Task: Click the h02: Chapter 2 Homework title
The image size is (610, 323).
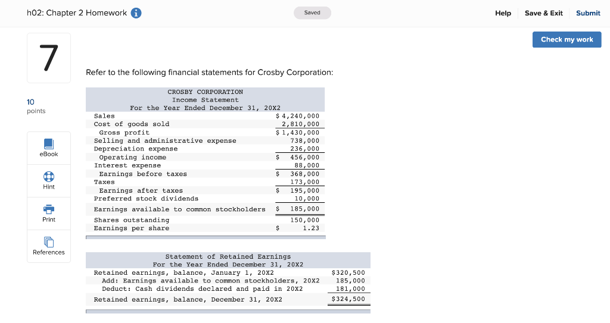Action: (77, 13)
